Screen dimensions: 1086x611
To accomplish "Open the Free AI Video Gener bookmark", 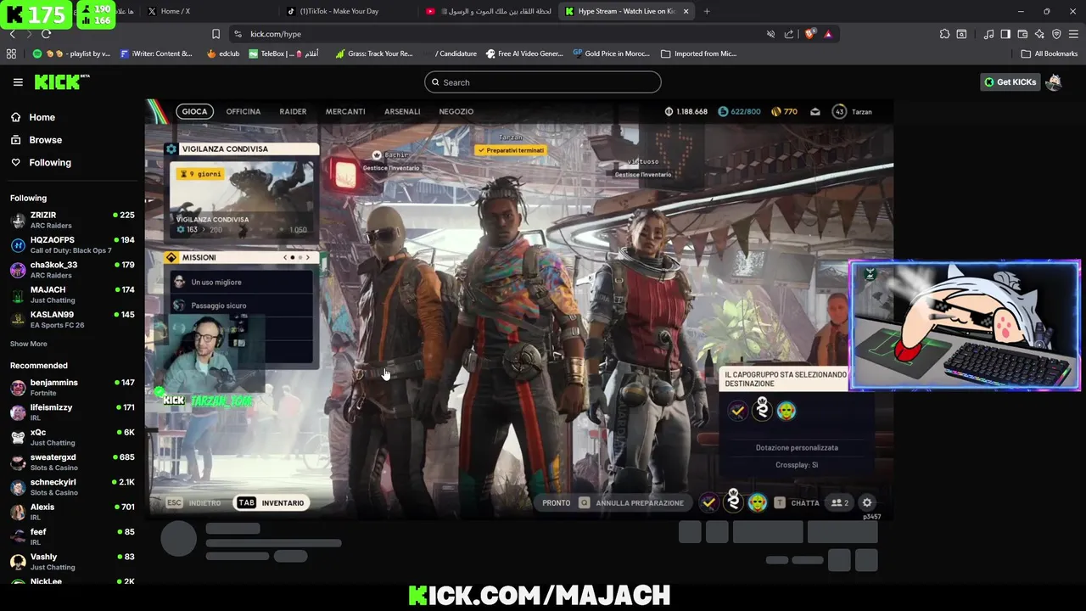I will 523,53.
